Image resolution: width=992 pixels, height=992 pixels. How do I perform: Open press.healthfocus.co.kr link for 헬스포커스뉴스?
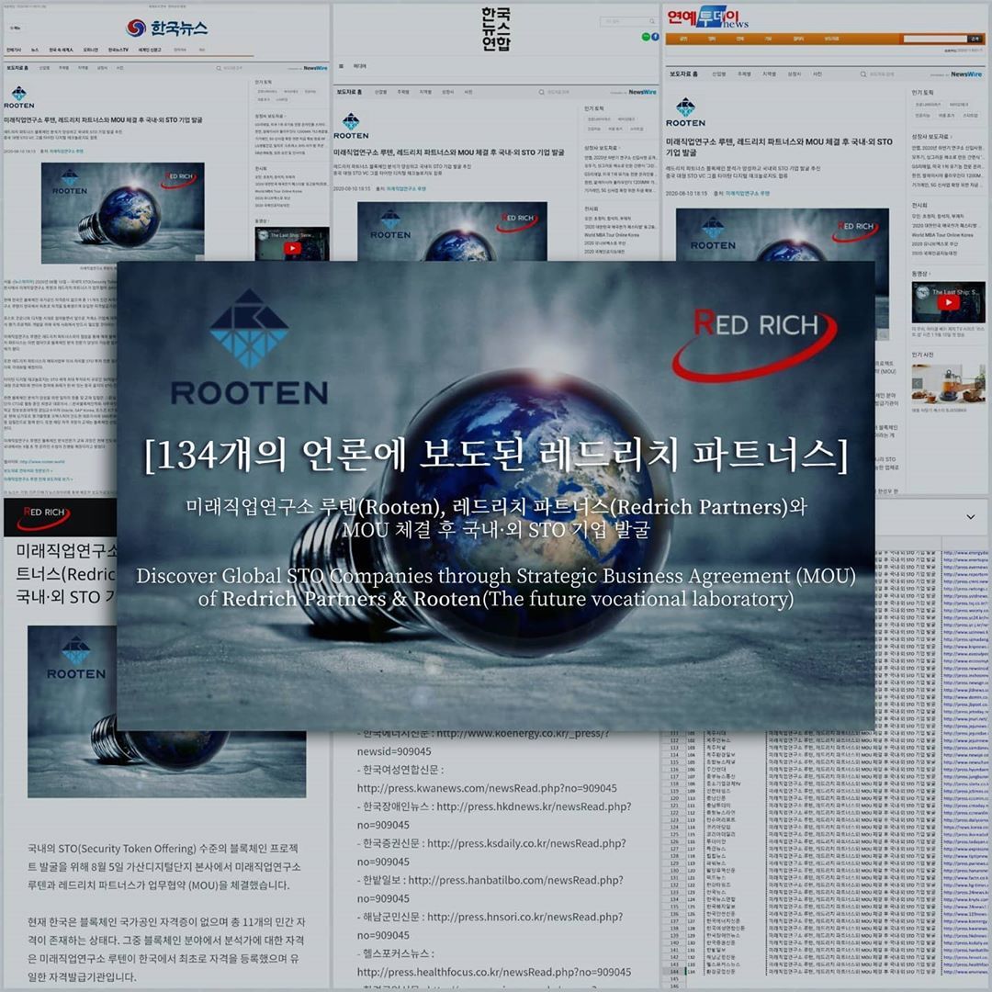pos(493,972)
